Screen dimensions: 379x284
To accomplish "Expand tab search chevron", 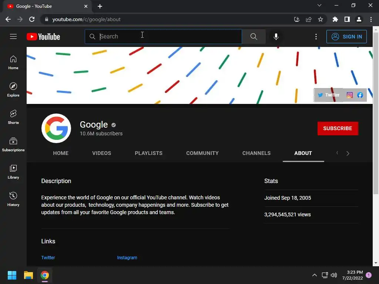I will coord(319,5).
